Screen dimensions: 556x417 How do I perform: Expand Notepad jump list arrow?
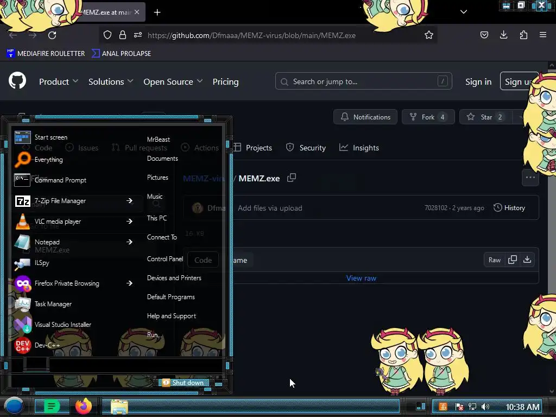click(x=129, y=242)
